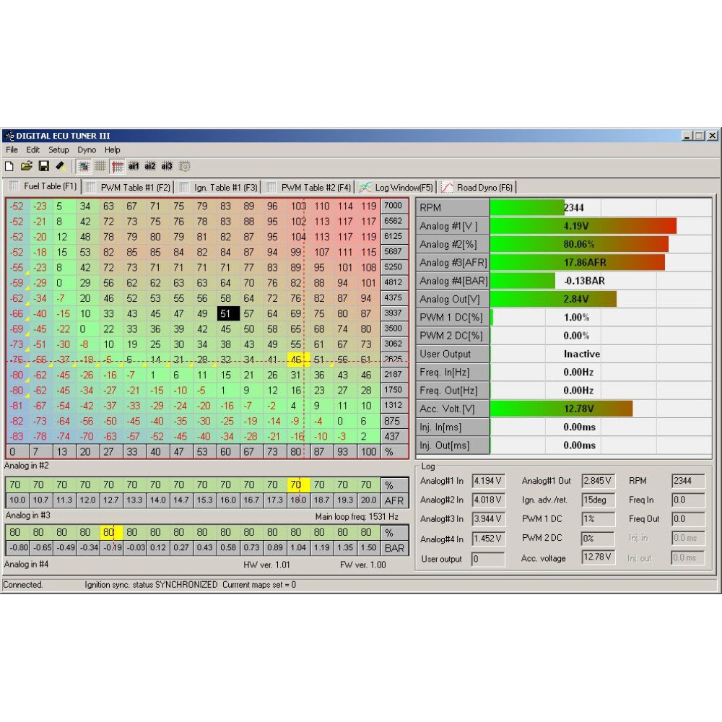The width and height of the screenshot is (722, 722).
Task: Open a map file with folder icon
Action: 26,166
